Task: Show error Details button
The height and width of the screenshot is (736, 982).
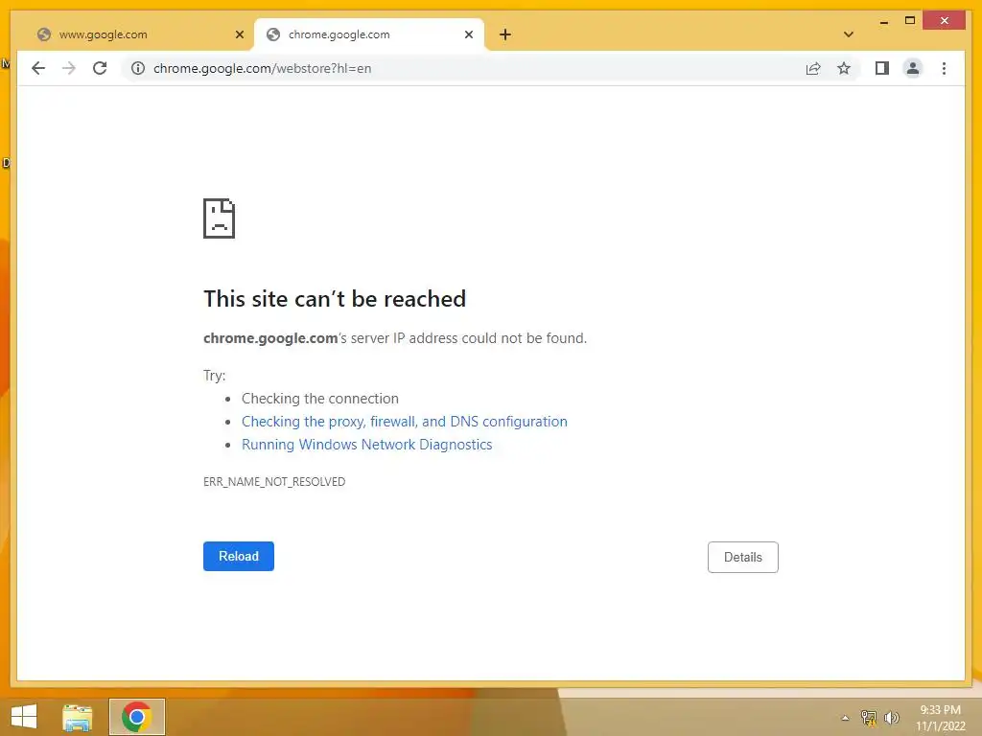Action: coord(743,557)
